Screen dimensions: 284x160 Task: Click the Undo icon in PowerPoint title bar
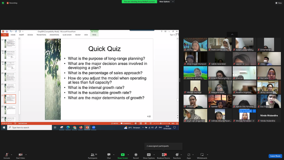click(x=11, y=32)
